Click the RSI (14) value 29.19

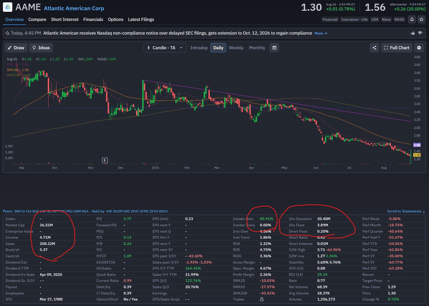coord(322,274)
